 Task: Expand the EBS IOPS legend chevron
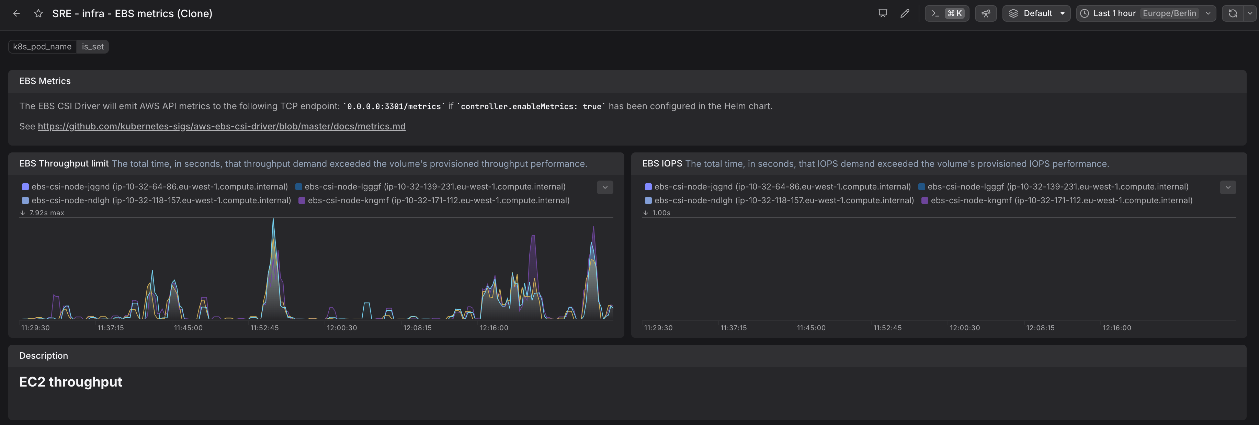pos(1227,187)
